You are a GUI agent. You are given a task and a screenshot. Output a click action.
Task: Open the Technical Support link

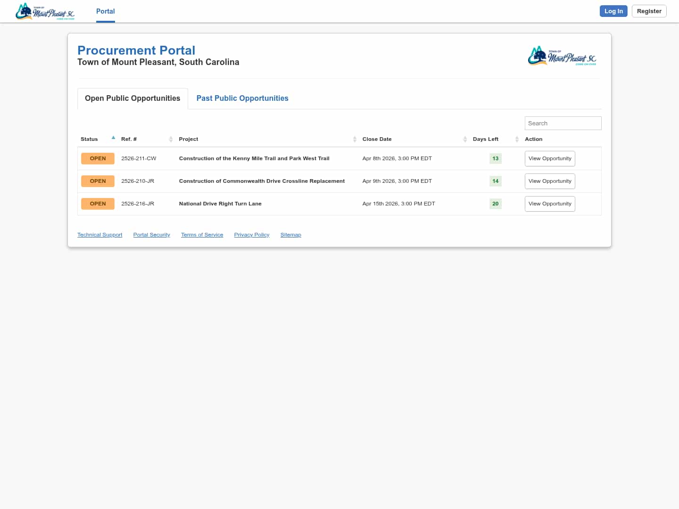coord(99,235)
